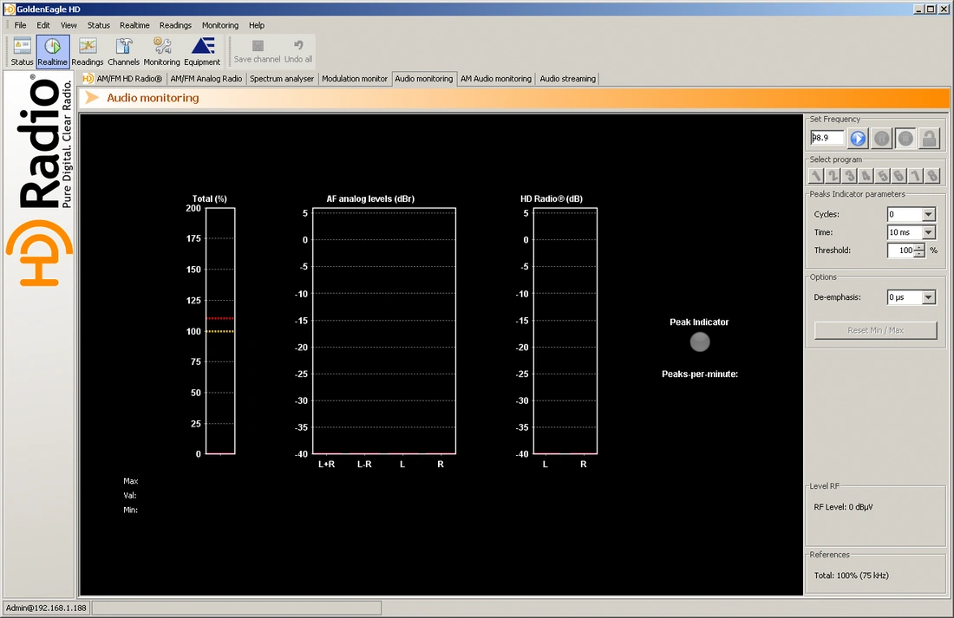This screenshot has width=954, height=618.
Task: Click the stop button in Set Frequency
Action: pos(905,139)
